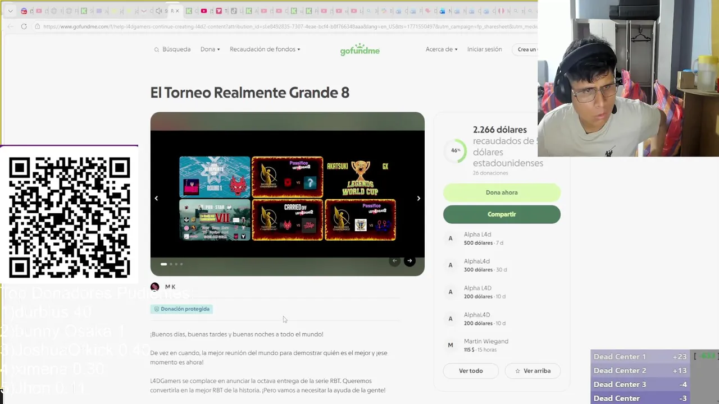719x404 pixels.
Task: Select the 115 $ · 15 horas text
Action: pos(479,350)
